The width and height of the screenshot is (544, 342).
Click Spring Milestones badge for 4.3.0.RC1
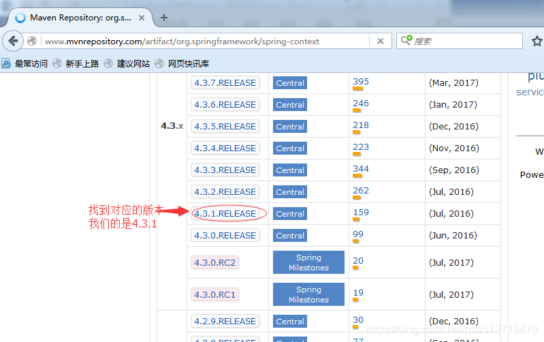pyautogui.click(x=309, y=294)
